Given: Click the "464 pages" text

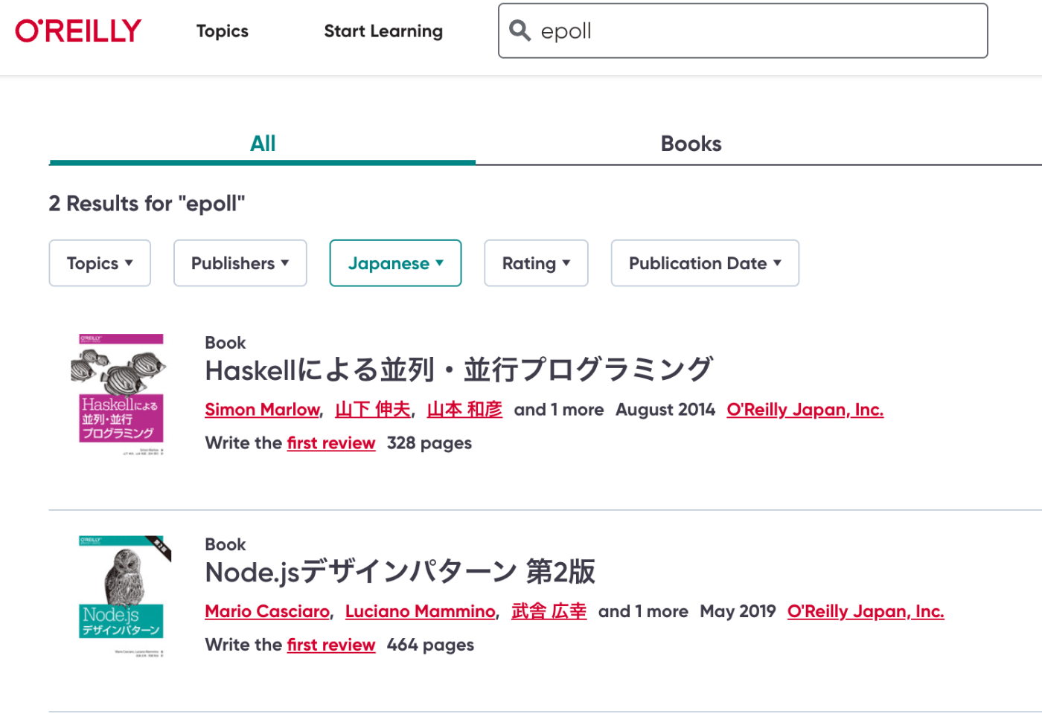Looking at the screenshot, I should (x=430, y=645).
